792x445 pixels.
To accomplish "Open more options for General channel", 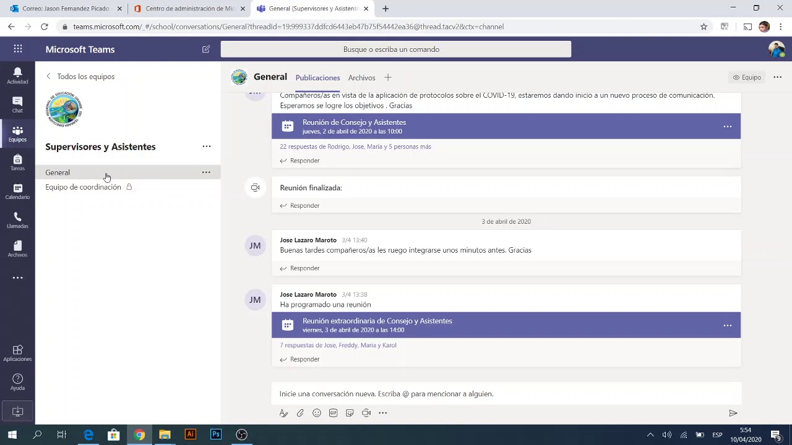I will click(x=206, y=172).
